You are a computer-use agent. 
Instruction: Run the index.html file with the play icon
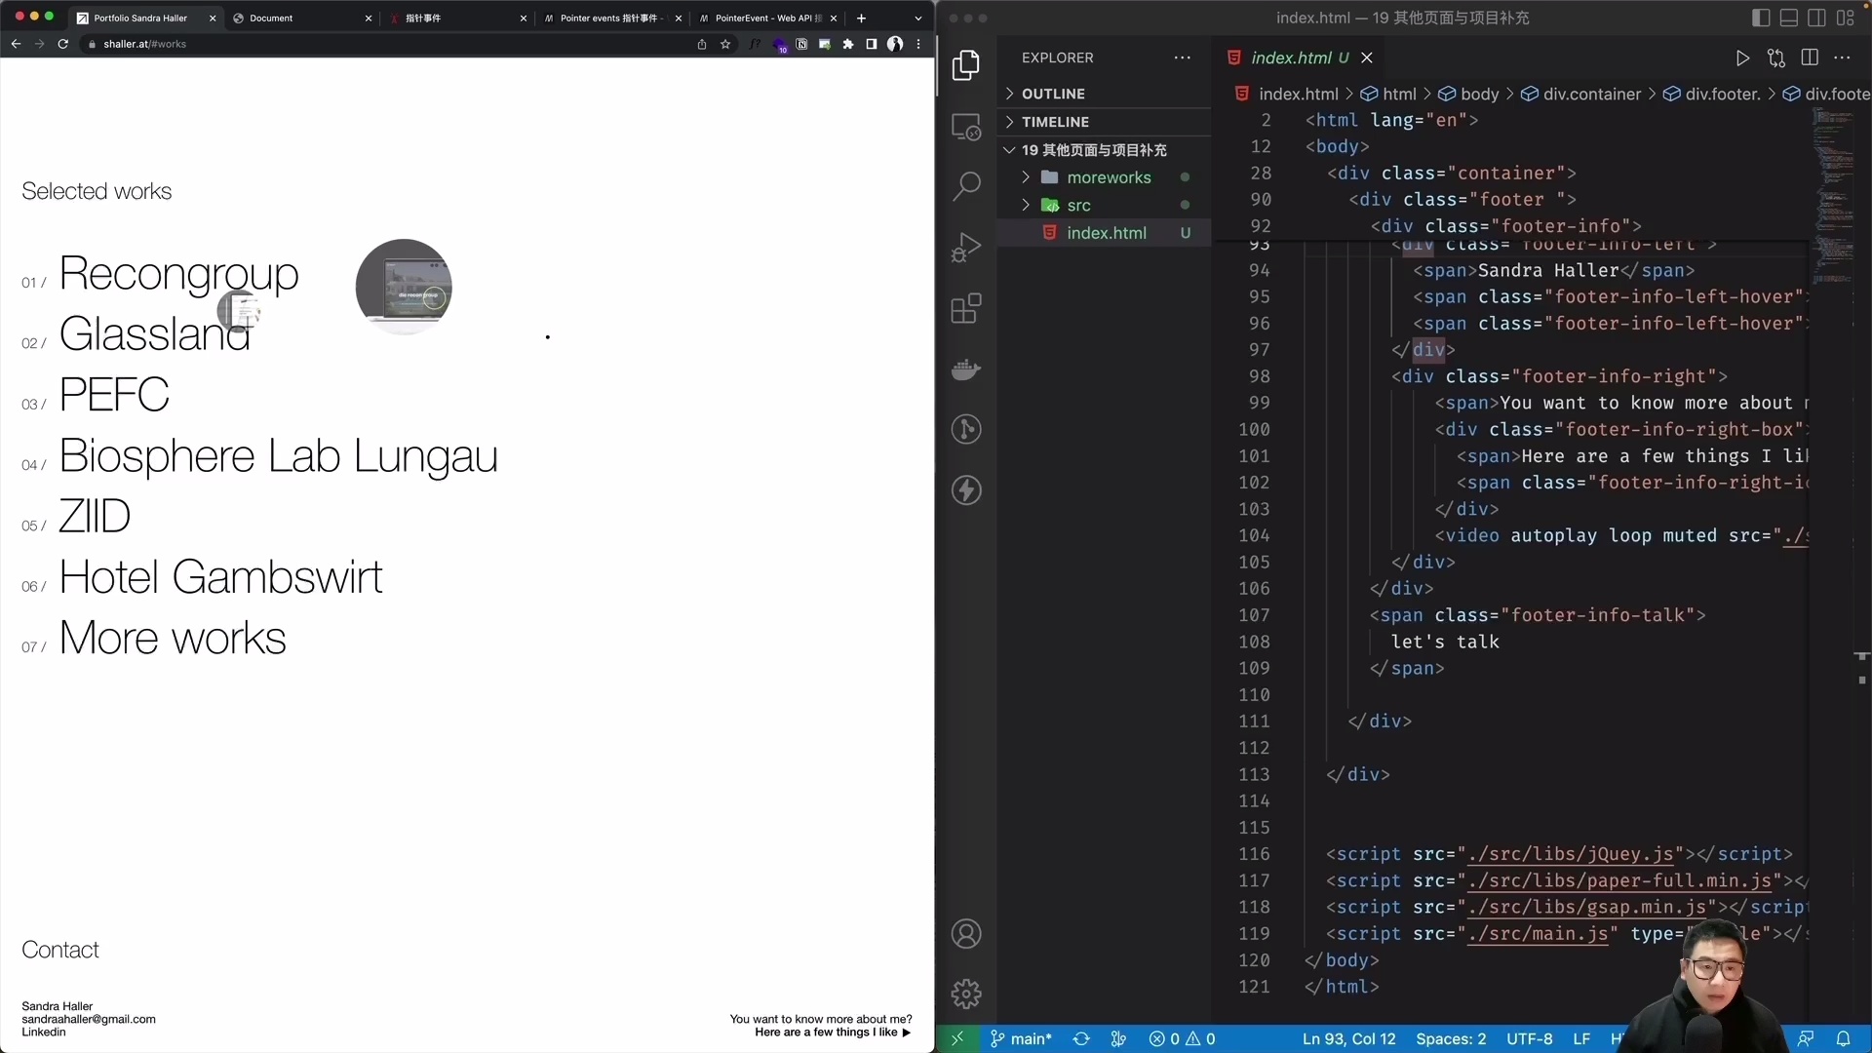(x=1742, y=58)
